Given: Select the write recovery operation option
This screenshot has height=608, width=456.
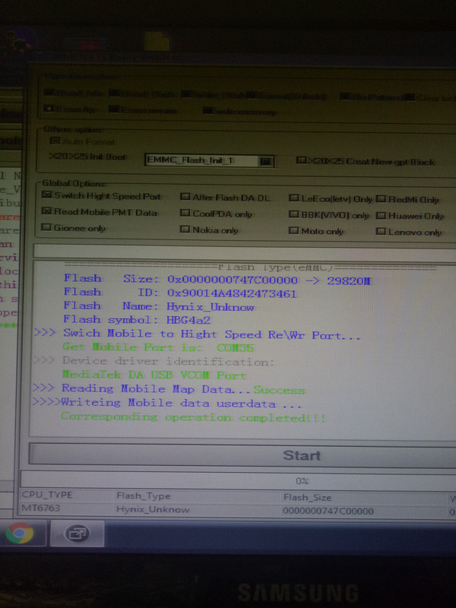Looking at the screenshot, I should 240,112.
